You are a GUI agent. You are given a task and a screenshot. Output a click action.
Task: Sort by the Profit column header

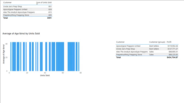click(x=169, y=42)
